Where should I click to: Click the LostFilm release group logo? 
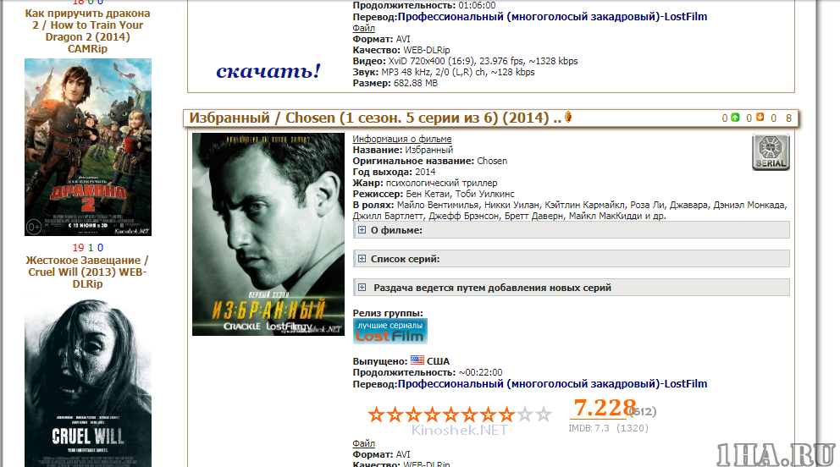(x=390, y=331)
